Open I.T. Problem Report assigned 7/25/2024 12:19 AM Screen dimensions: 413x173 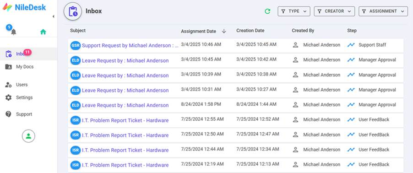click(125, 165)
